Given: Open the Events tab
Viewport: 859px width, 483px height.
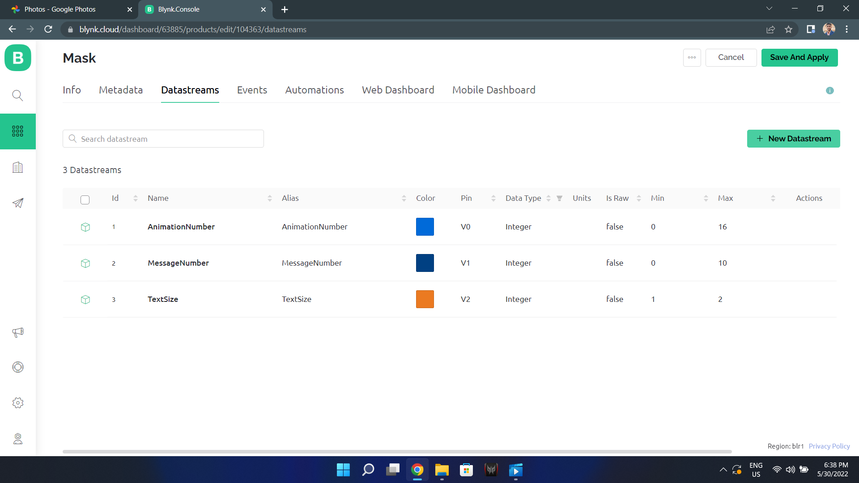Looking at the screenshot, I should 252,90.
